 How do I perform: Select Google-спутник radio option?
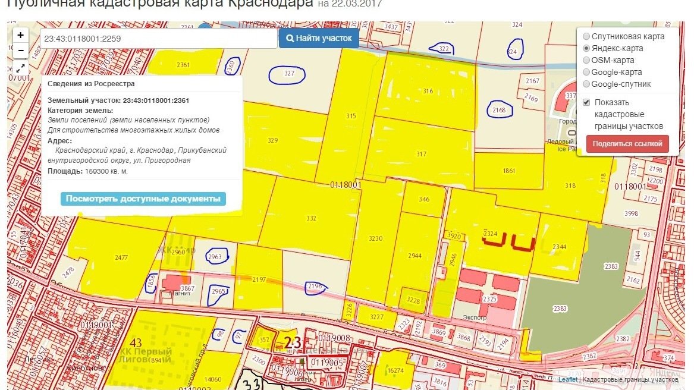point(586,84)
